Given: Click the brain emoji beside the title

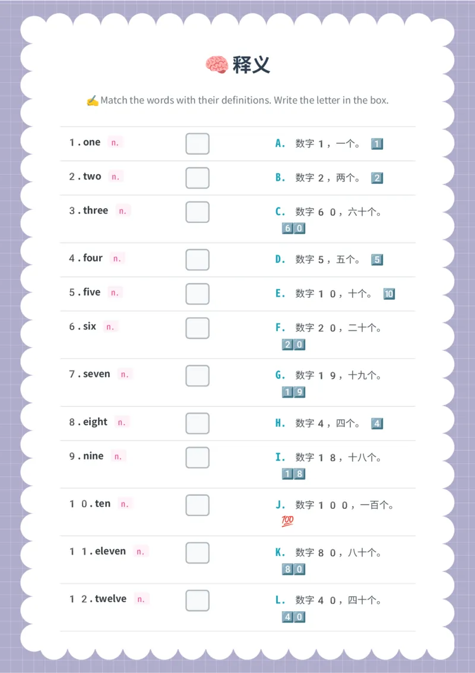Looking at the screenshot, I should (217, 65).
